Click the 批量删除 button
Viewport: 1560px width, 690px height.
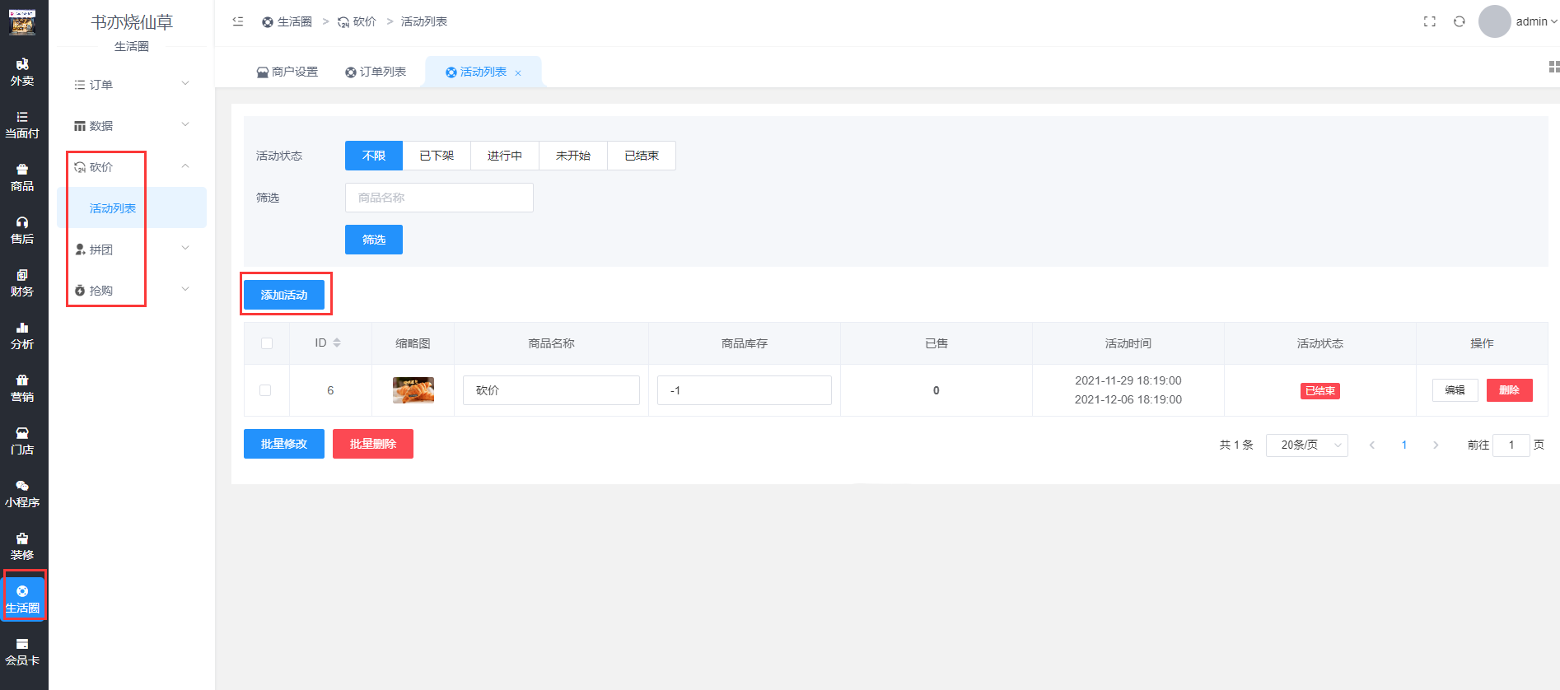pos(373,444)
